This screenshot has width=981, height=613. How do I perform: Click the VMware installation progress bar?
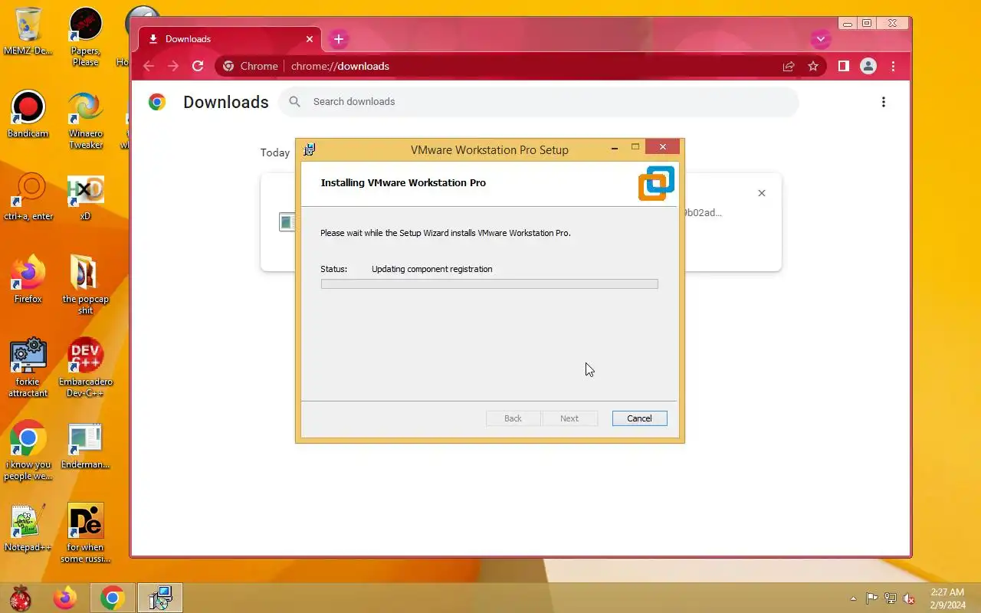coord(489,284)
